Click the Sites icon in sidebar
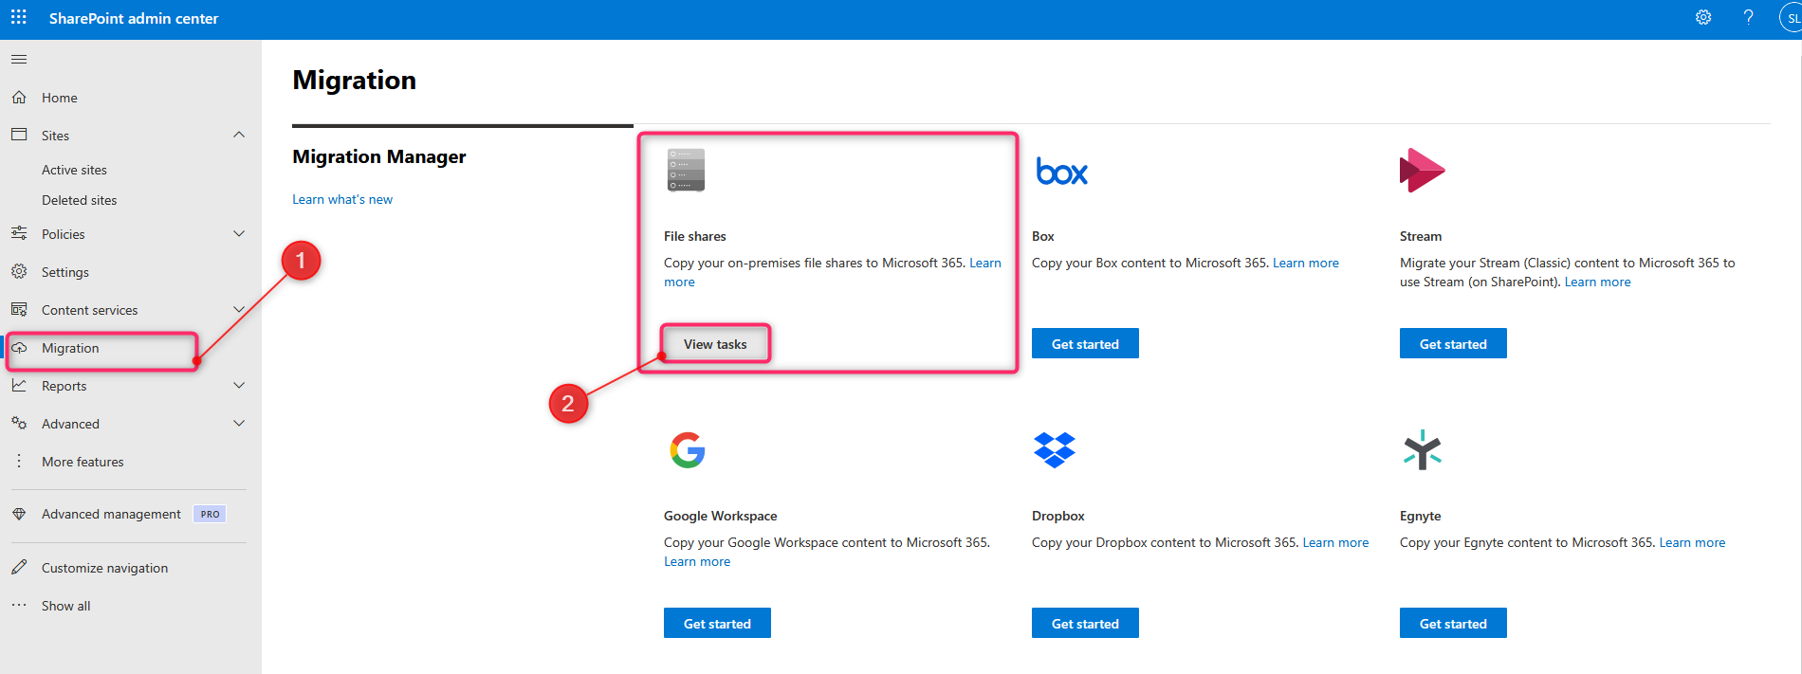The image size is (1802, 674). (x=19, y=135)
